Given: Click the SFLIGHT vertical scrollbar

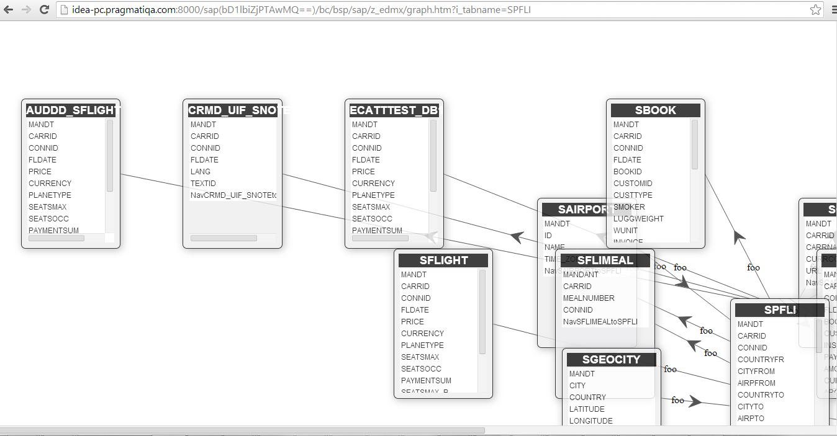Looking at the screenshot, I should pyautogui.click(x=482, y=312).
